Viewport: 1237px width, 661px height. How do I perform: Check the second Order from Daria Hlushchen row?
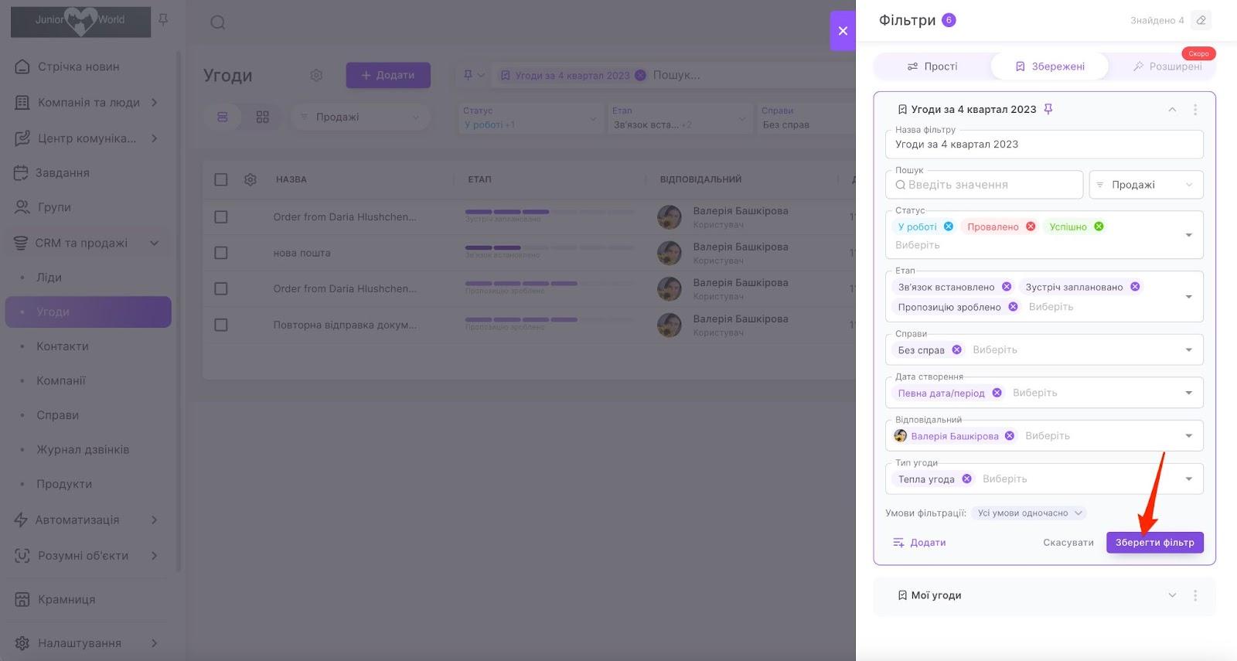221,288
